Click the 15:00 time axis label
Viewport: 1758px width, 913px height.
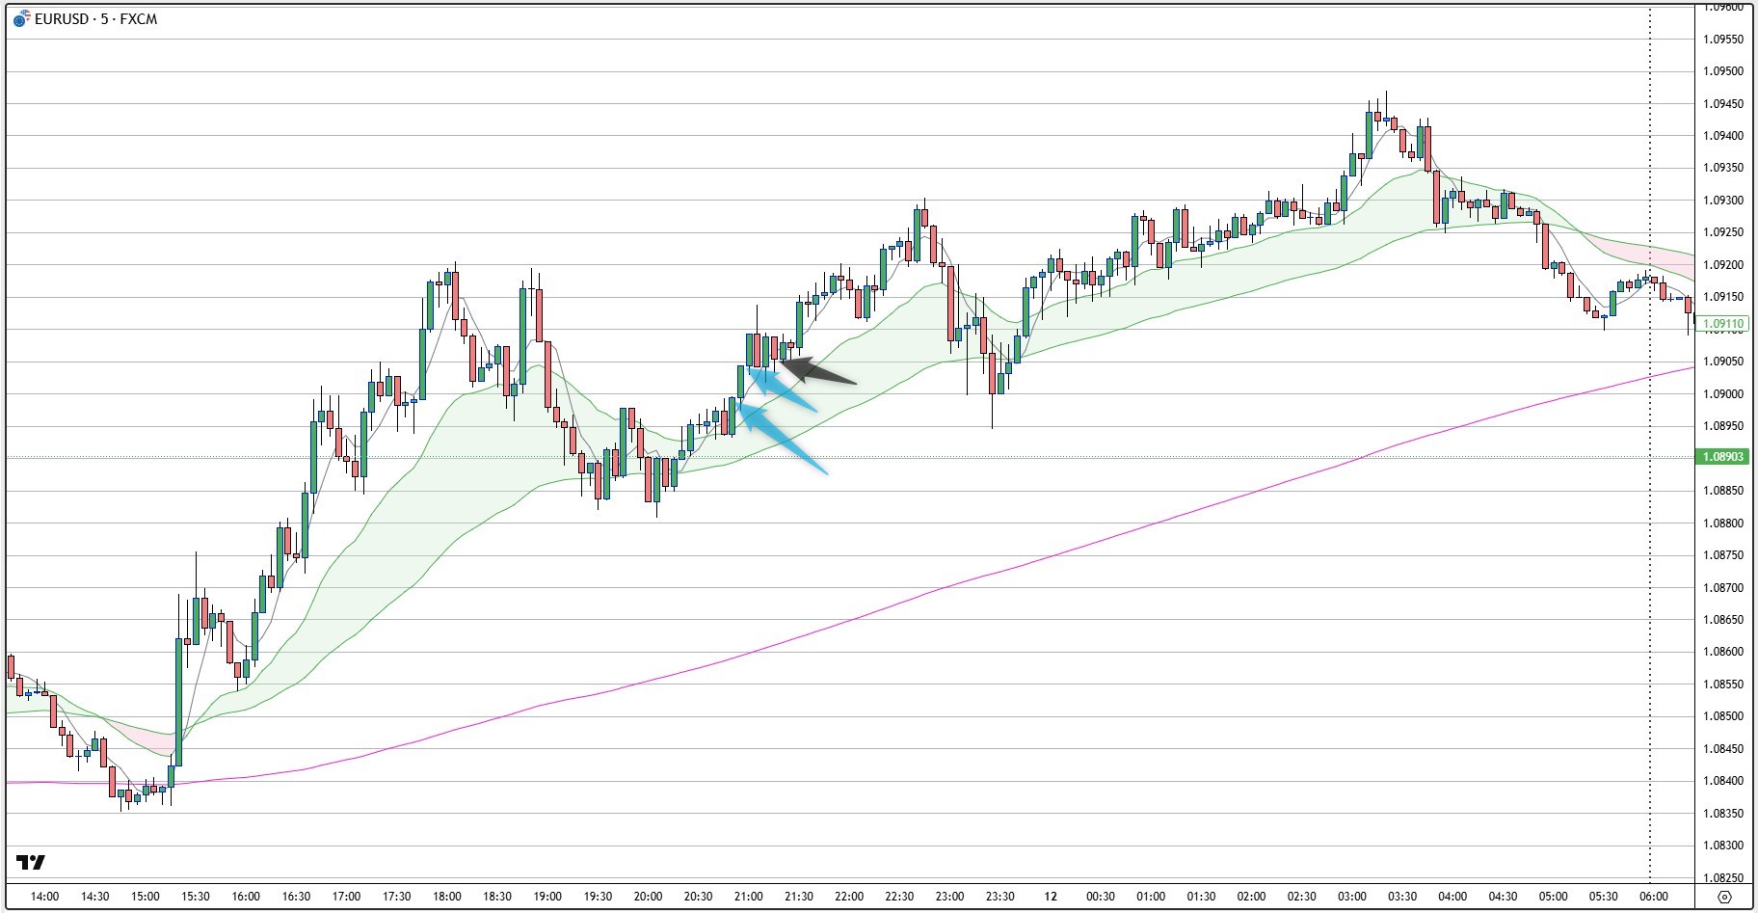point(145,897)
